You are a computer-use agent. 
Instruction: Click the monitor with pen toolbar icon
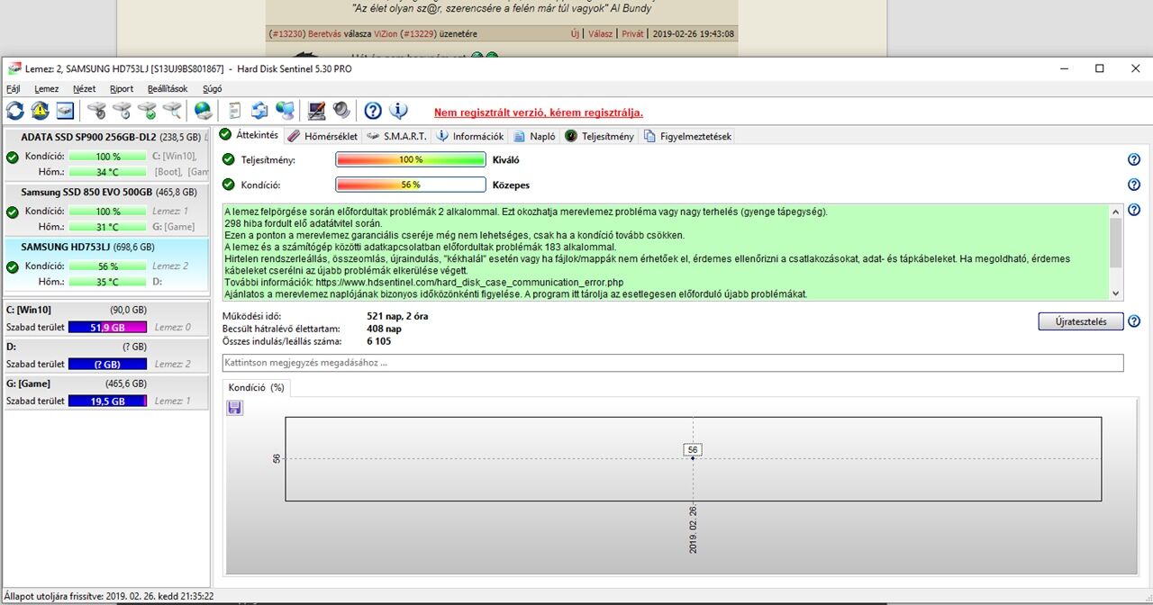[316, 111]
